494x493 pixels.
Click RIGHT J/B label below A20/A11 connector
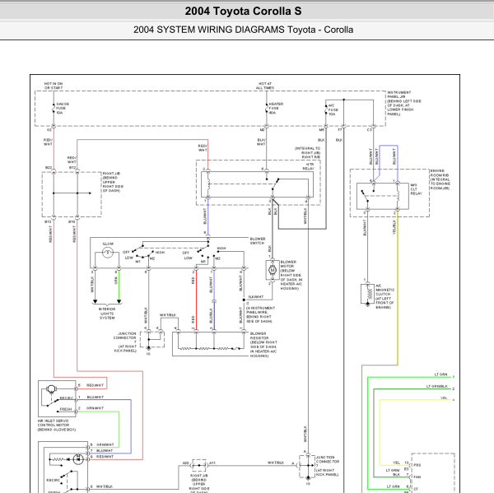[x=198, y=484]
